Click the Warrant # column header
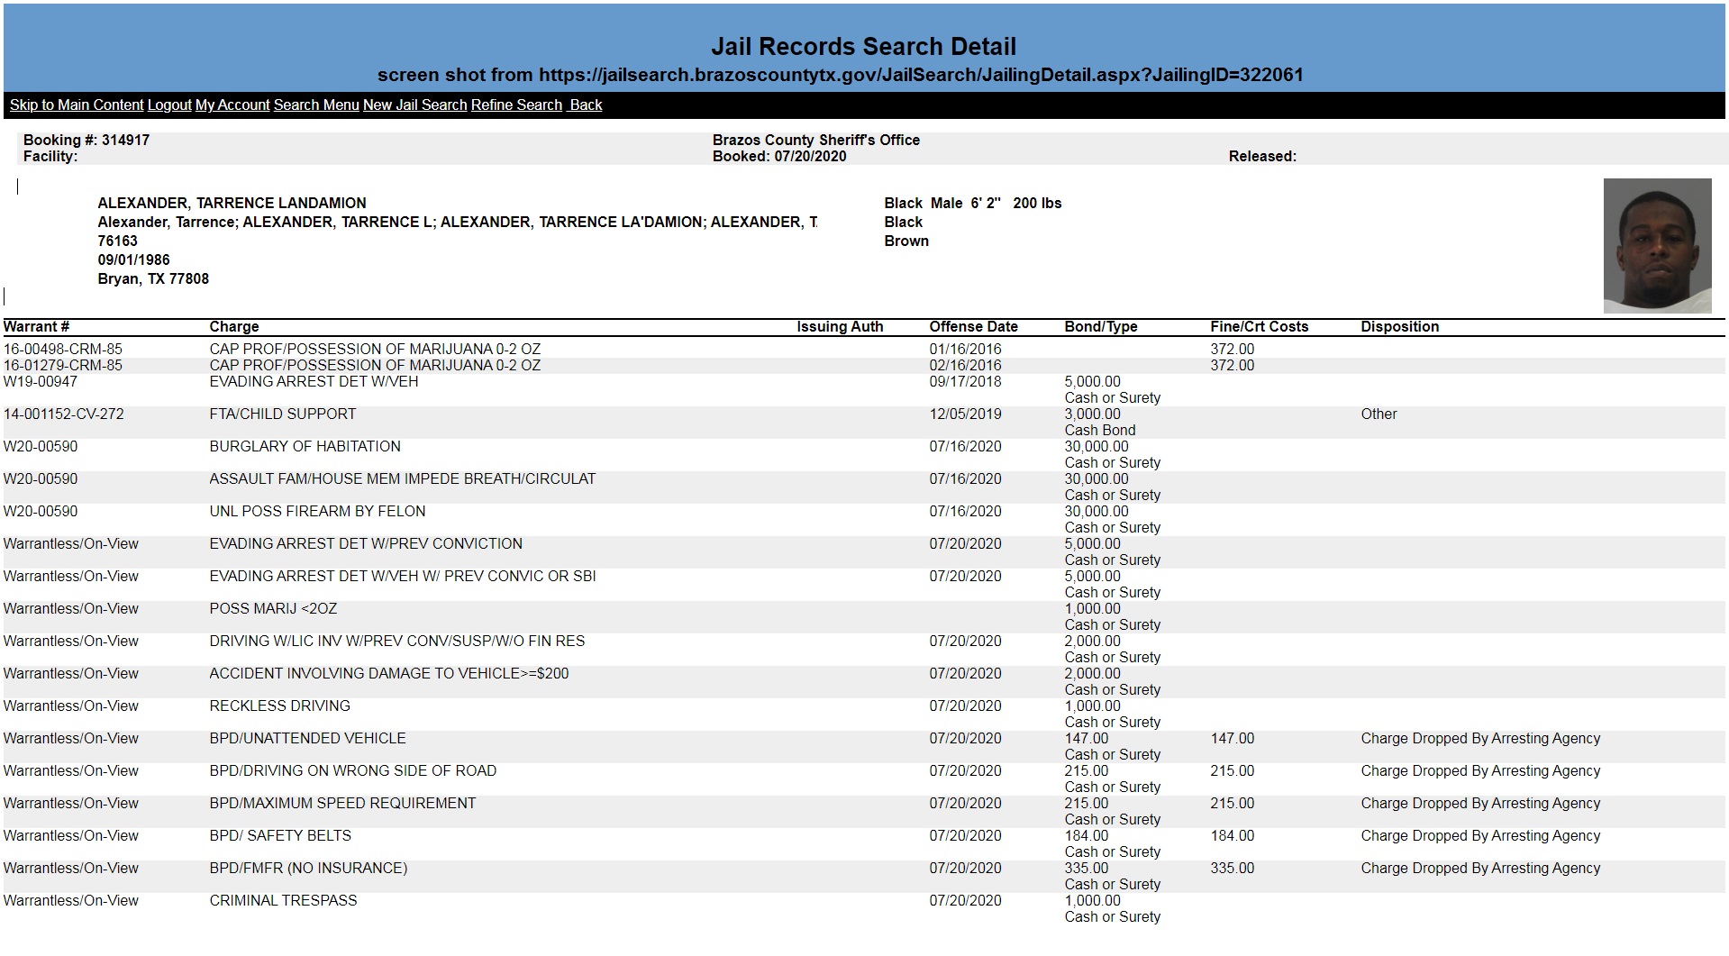The width and height of the screenshot is (1729, 956). tap(37, 326)
